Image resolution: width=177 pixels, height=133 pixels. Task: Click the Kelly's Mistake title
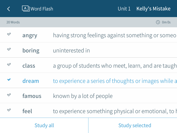click(x=153, y=9)
